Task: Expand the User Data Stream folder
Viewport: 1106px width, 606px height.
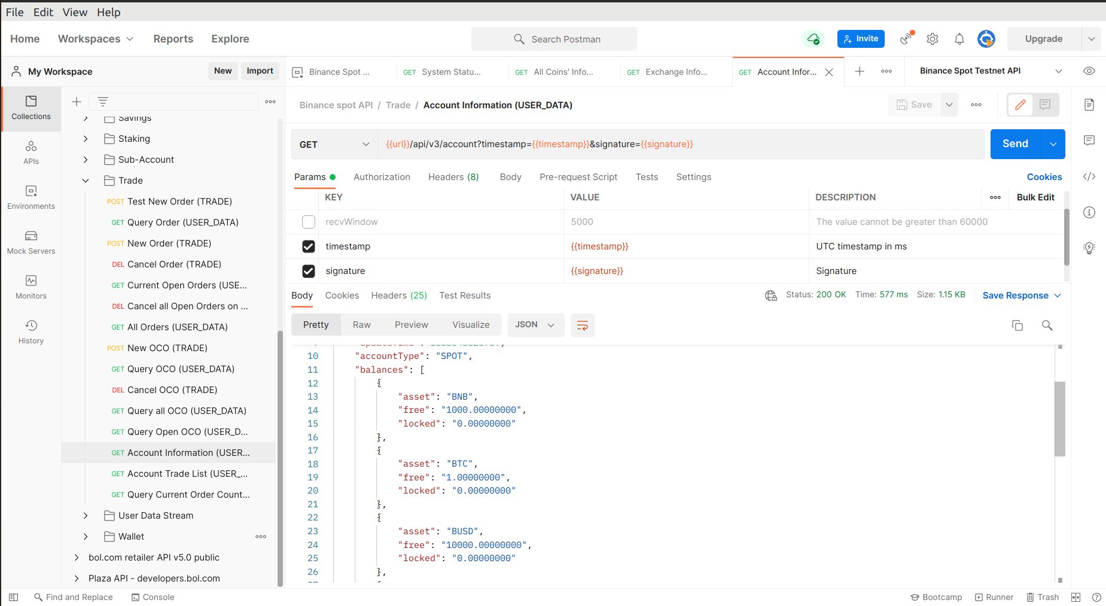Action: click(x=86, y=516)
